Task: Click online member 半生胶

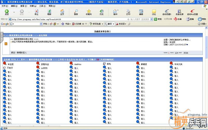Action: click(x=11, y=64)
